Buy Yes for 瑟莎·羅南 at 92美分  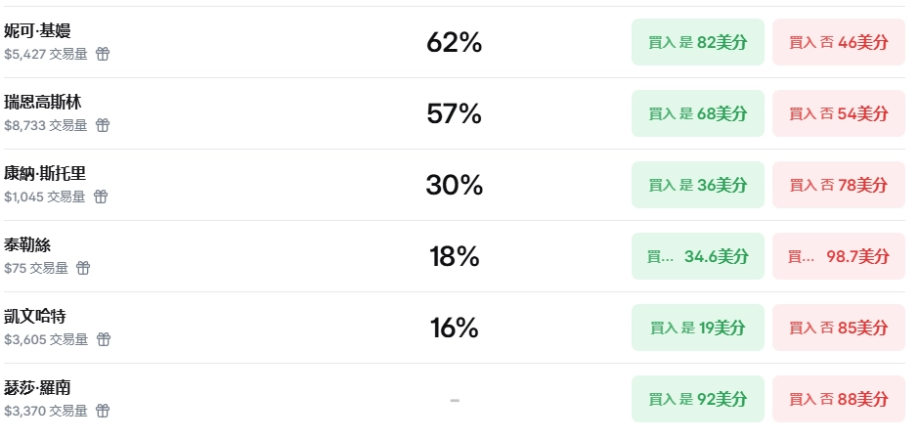[x=698, y=400]
